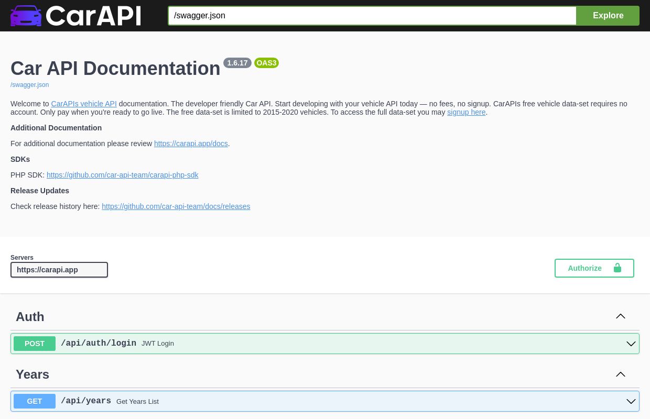
Task: Click the Get Years List description
Action: pyautogui.click(x=137, y=402)
